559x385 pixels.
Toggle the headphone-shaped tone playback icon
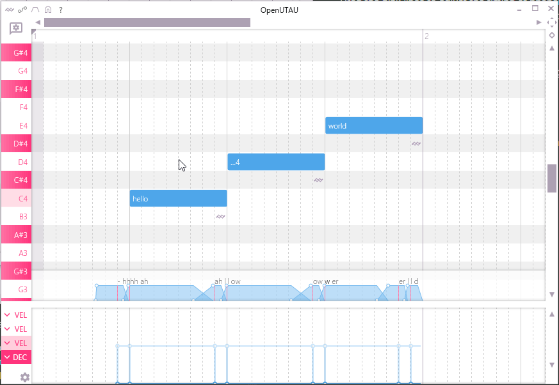48,10
